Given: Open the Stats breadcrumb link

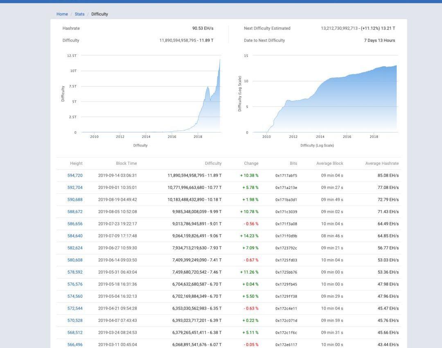Looking at the screenshot, I should (79, 14).
